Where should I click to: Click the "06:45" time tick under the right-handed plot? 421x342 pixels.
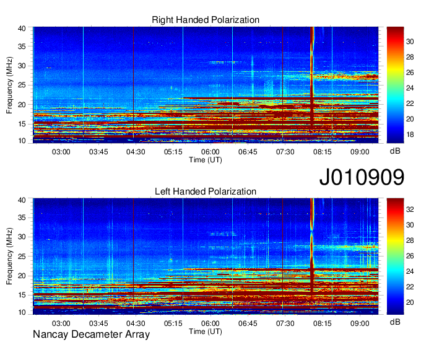[248, 152]
